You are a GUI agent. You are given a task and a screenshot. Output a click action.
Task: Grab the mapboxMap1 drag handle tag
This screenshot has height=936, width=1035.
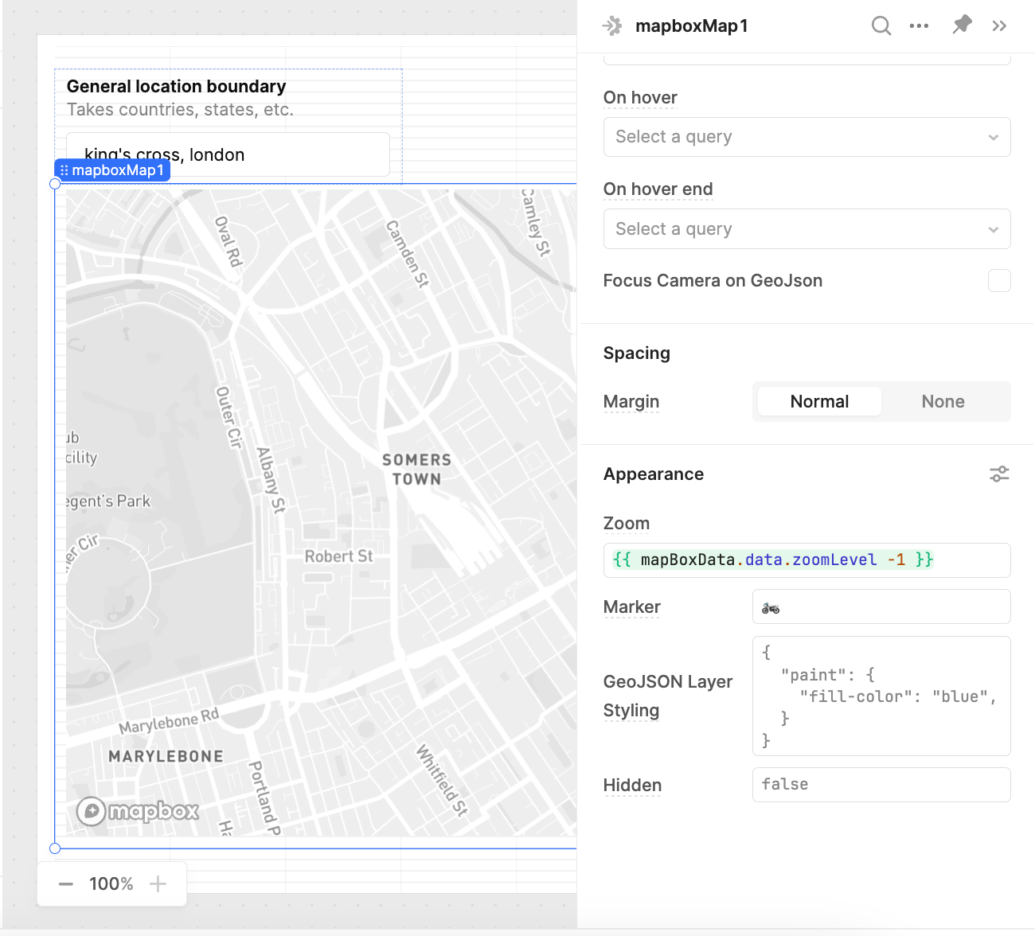112,170
